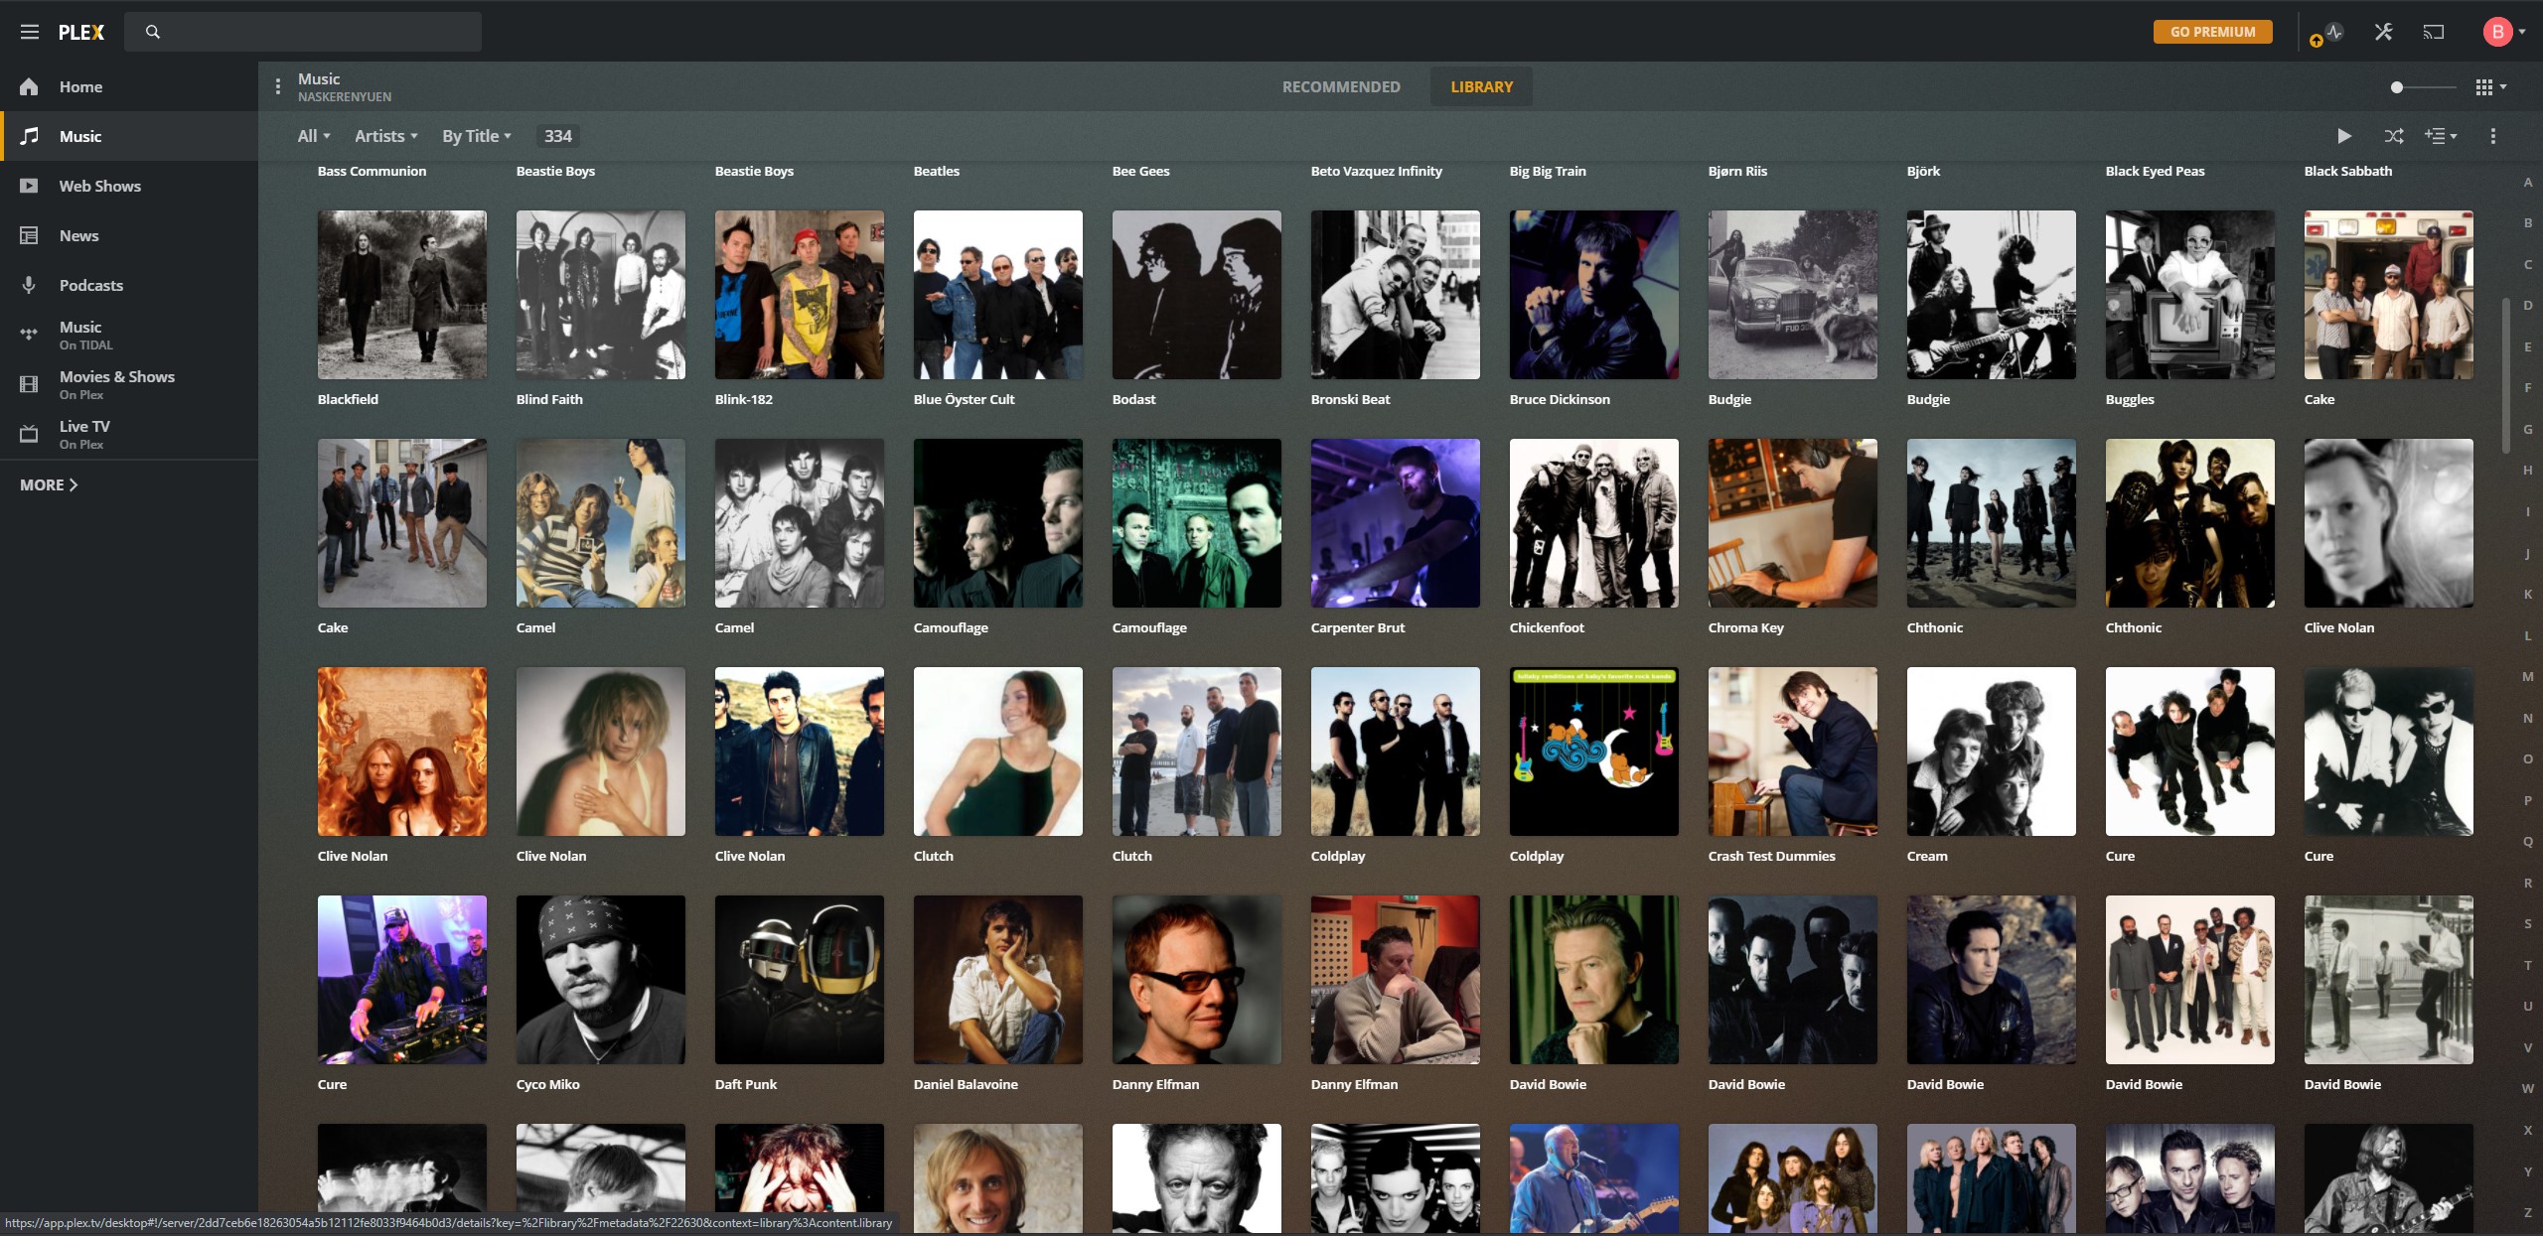
Task: Open settings wrench icon
Action: [x=2384, y=32]
